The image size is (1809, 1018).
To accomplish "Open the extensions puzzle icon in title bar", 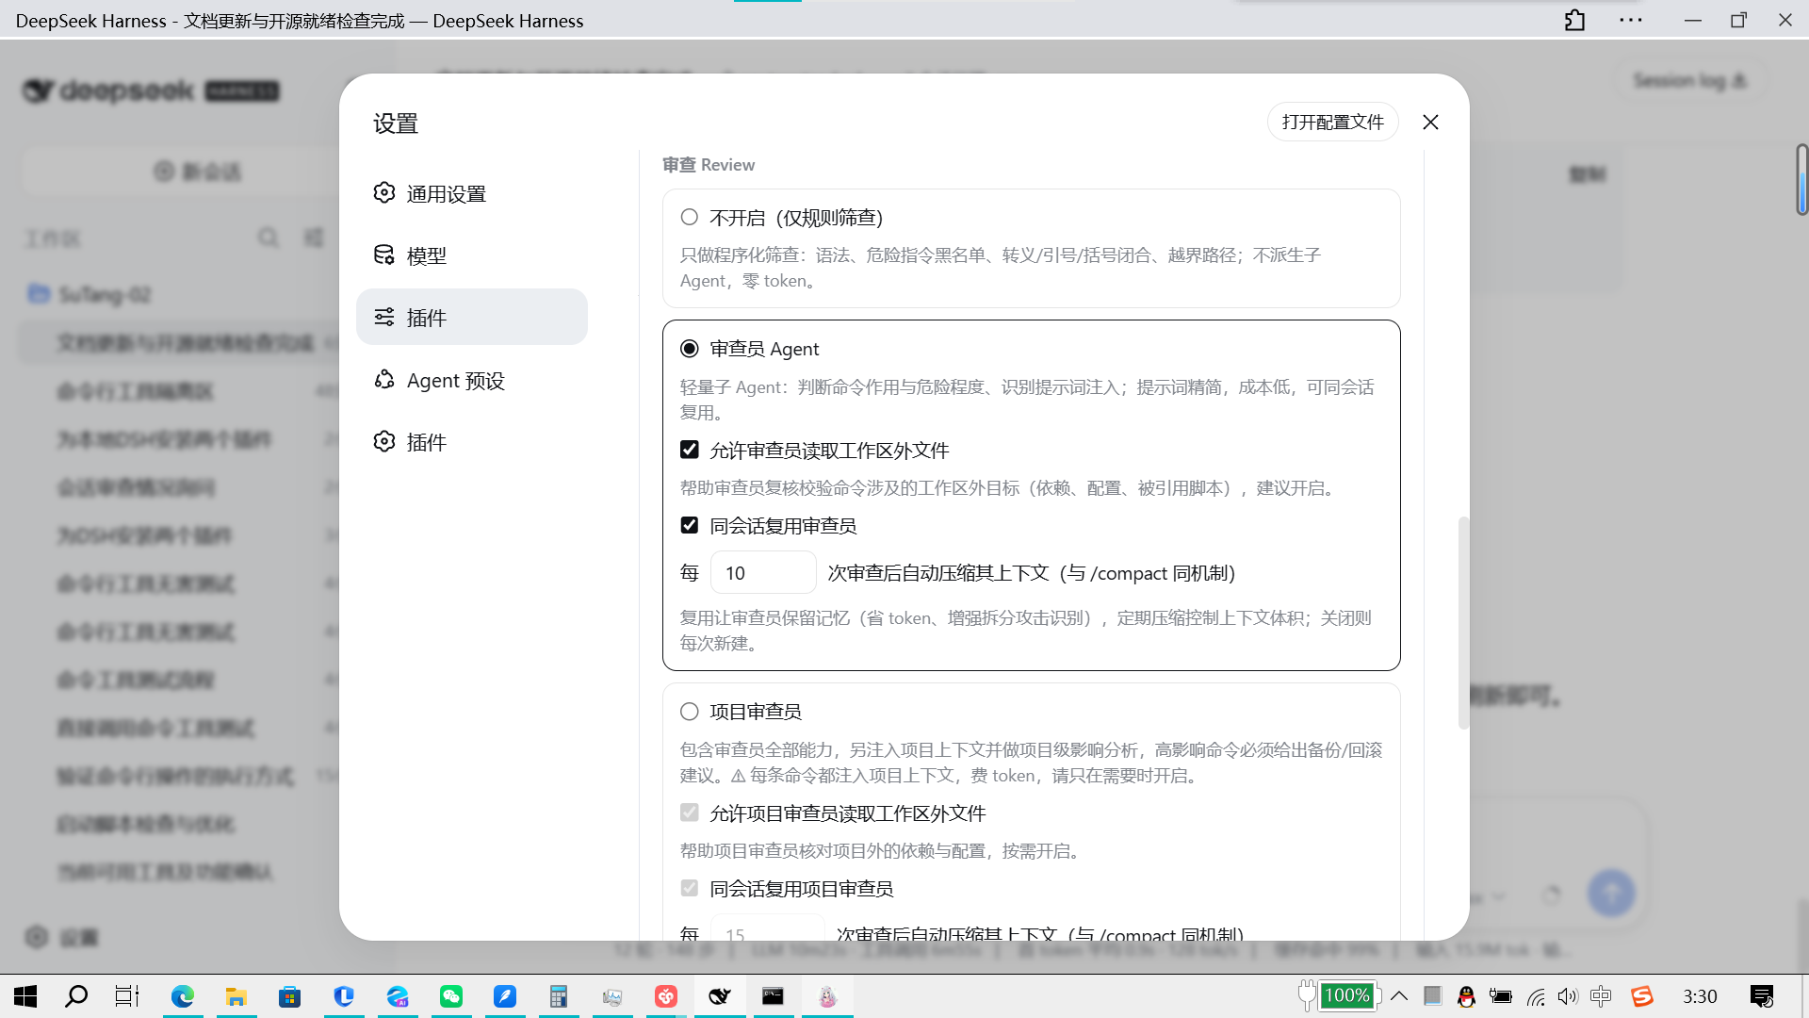I will point(1574,20).
